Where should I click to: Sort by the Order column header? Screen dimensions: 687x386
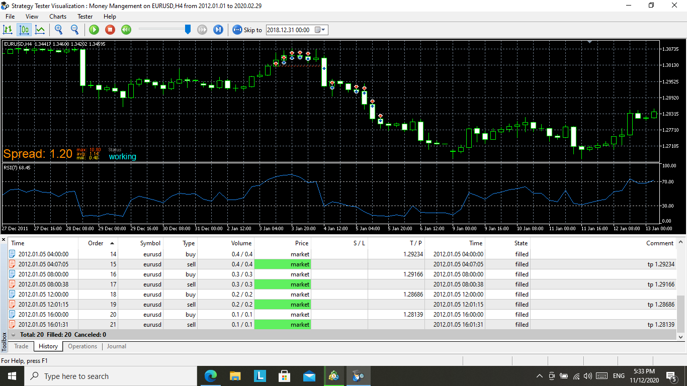(x=98, y=243)
